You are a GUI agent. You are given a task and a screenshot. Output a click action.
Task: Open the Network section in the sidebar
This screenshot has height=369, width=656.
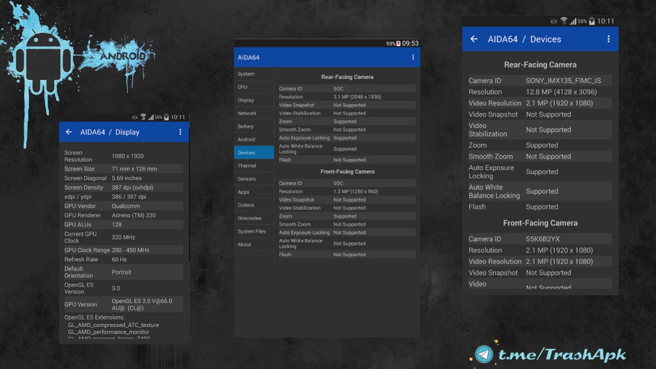[254, 113]
